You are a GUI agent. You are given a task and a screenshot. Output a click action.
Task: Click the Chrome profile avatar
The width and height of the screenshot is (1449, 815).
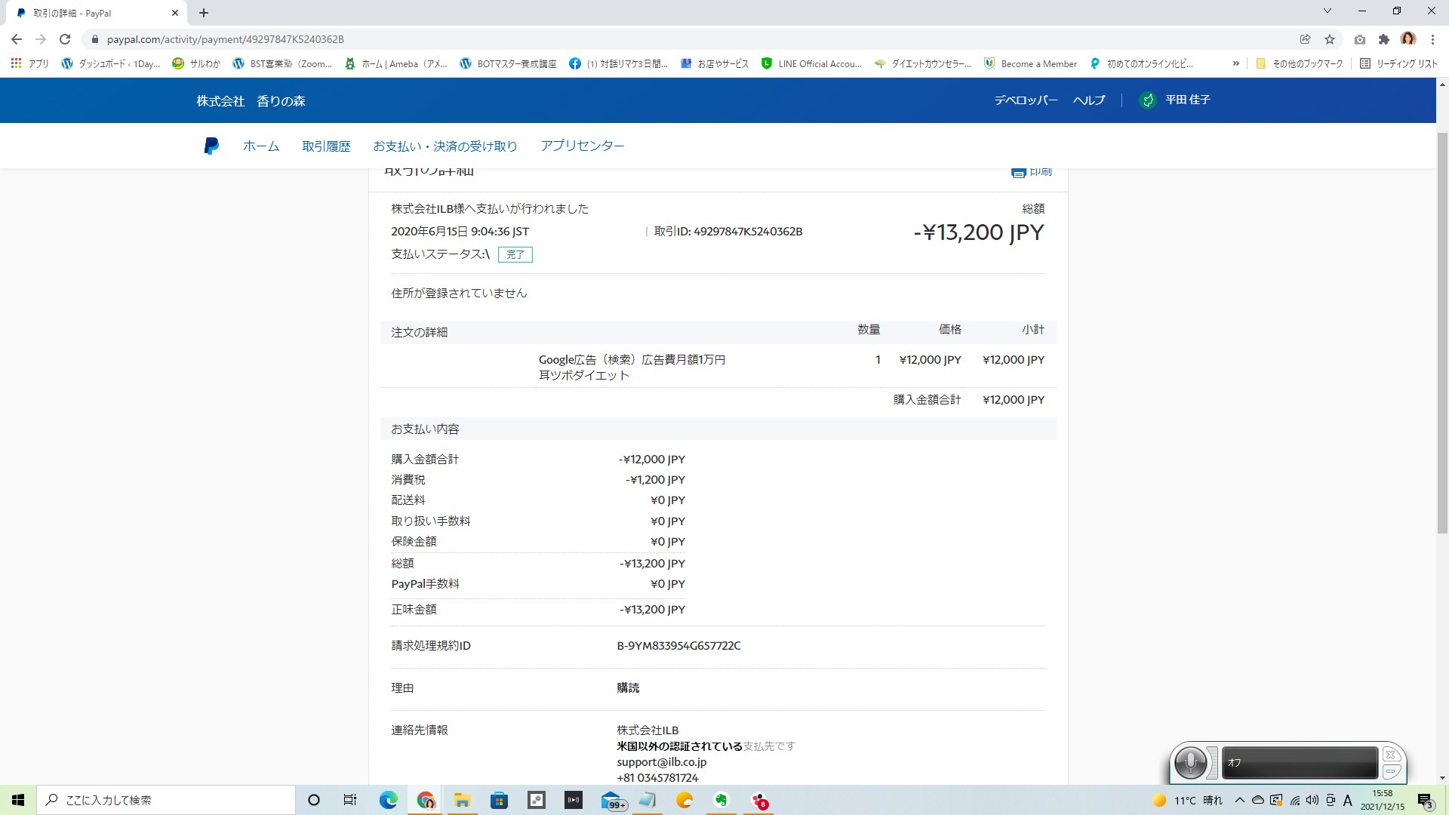click(x=1408, y=39)
